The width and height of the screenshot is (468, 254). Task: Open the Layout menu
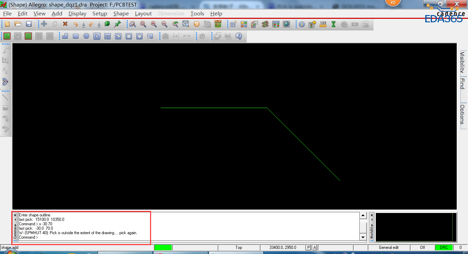coord(143,14)
